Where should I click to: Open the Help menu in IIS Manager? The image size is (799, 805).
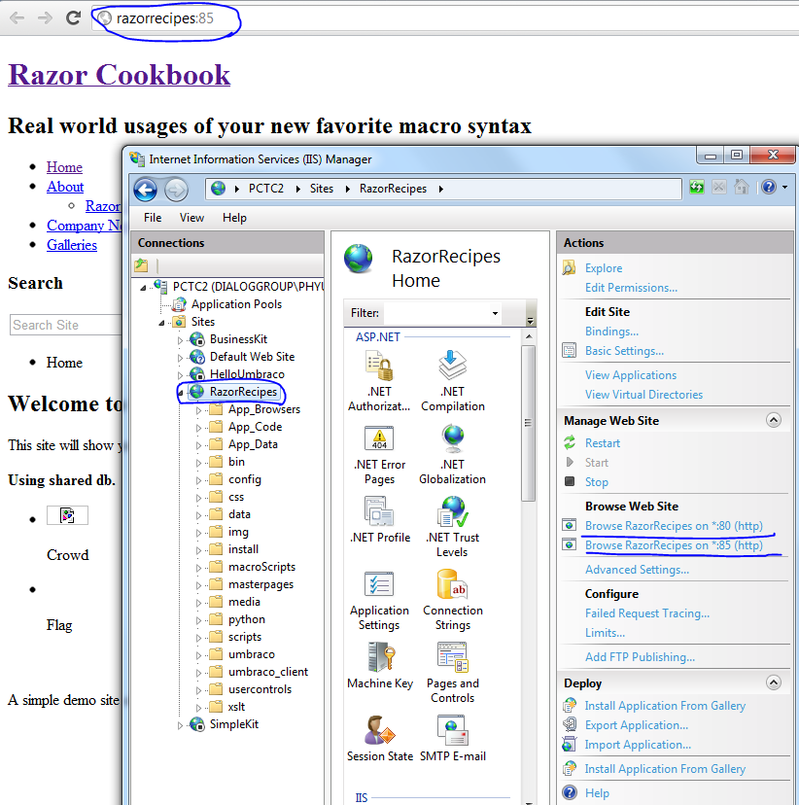tap(234, 218)
